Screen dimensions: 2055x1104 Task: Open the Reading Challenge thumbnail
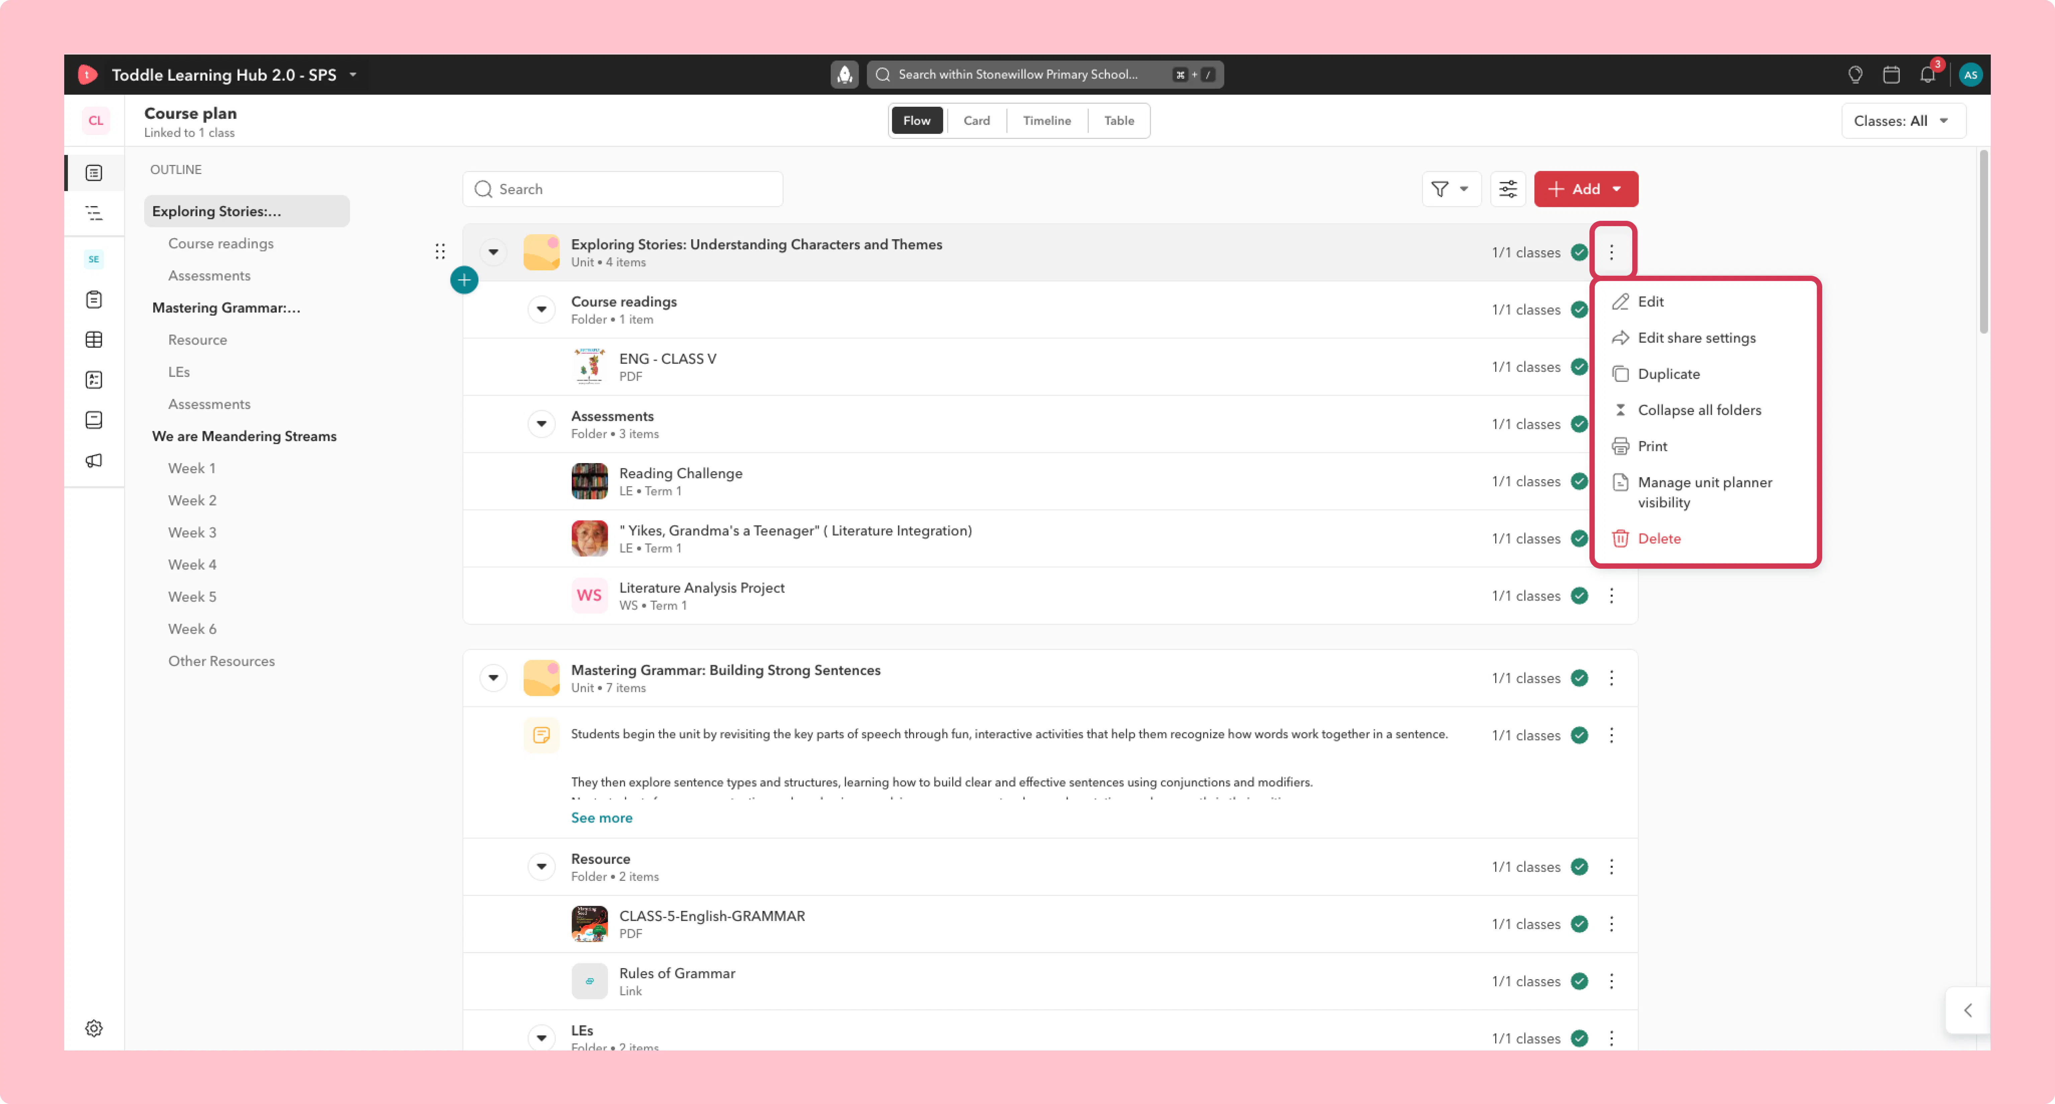590,481
